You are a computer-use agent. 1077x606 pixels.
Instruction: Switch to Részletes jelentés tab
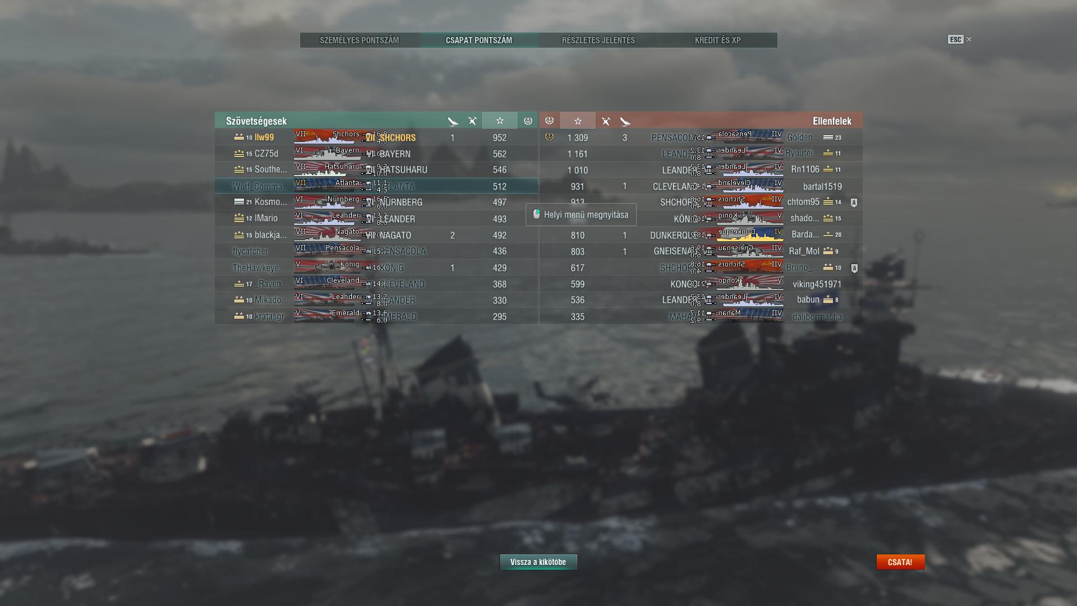(x=599, y=40)
